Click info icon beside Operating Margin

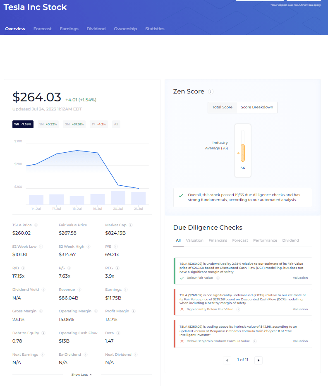point(96,311)
